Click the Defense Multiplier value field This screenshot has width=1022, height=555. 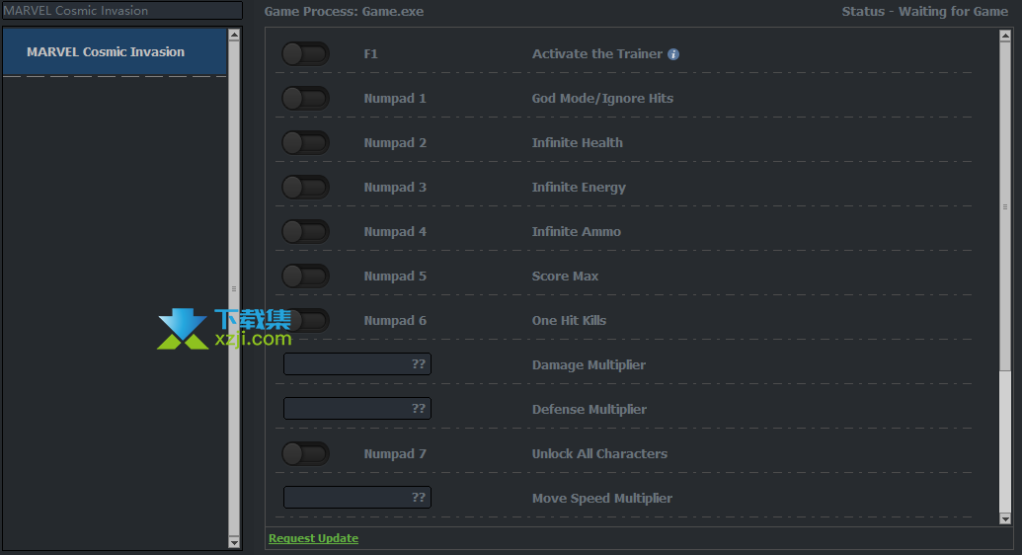point(356,409)
